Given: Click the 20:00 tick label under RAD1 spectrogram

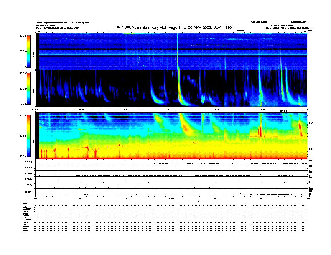Looking at the screenshot, I should [262, 110].
